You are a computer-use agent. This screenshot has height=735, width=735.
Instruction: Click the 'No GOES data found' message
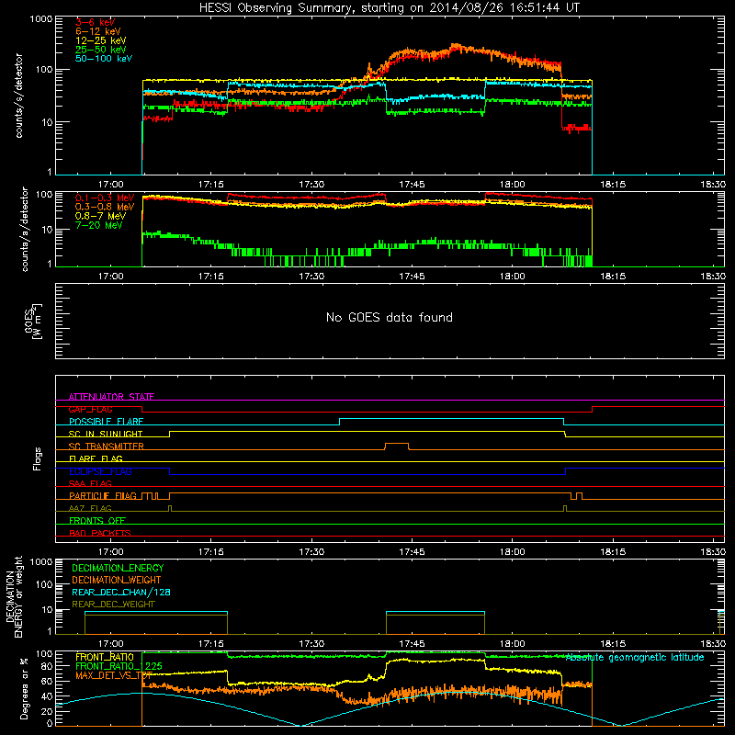(x=390, y=317)
